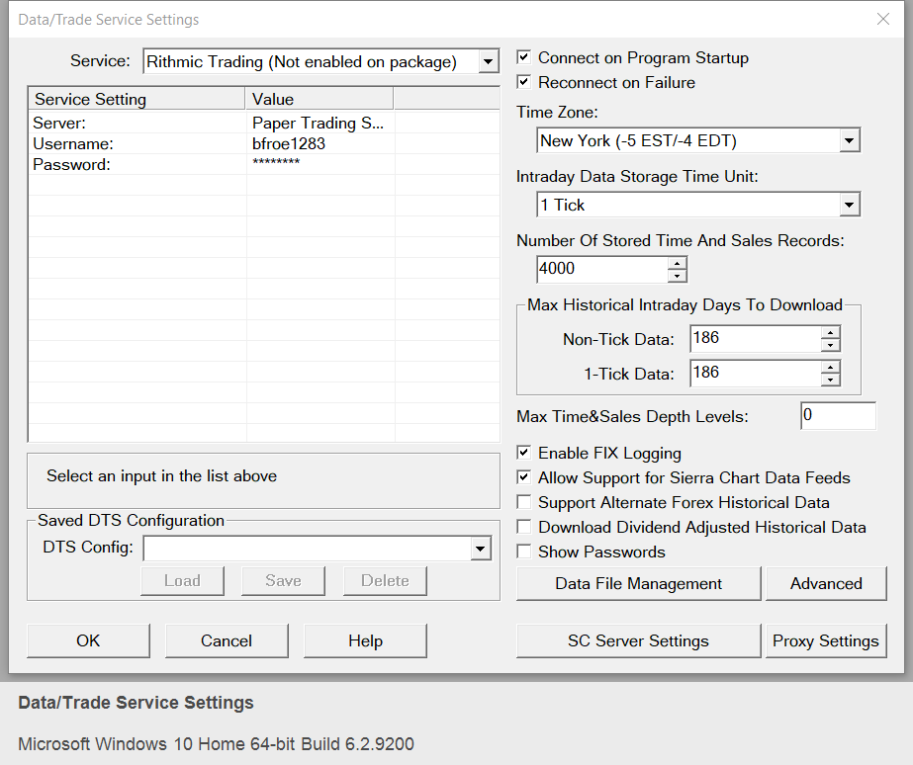This screenshot has width=913, height=765.
Task: Click the Cancel button
Action: pos(227,640)
